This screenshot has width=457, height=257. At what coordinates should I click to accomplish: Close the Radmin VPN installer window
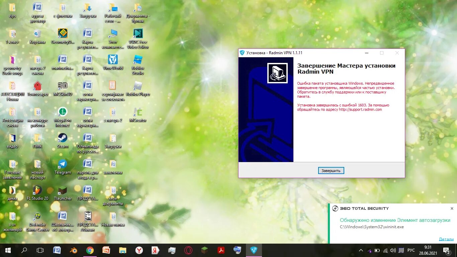point(397,53)
